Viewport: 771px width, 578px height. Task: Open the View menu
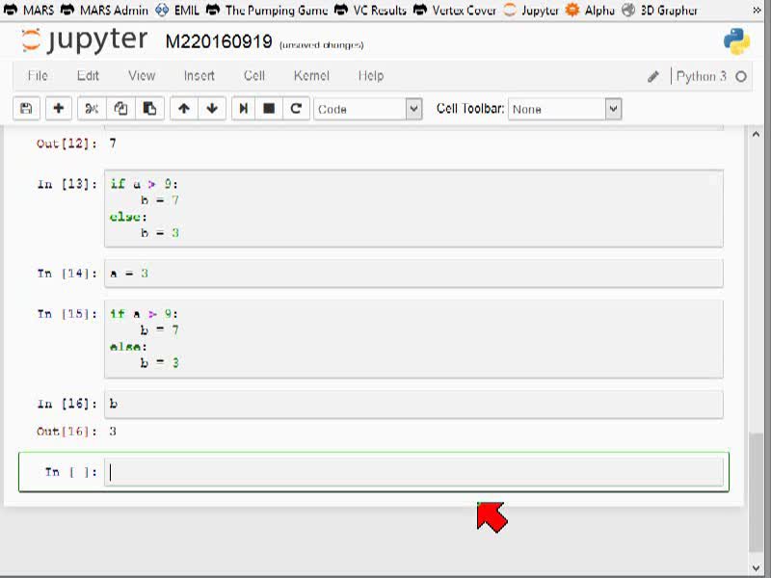coord(142,76)
